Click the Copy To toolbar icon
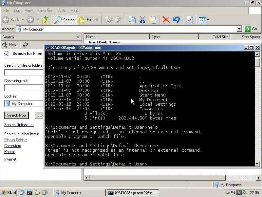Viewport: 262px width, 197px height. (119, 20)
